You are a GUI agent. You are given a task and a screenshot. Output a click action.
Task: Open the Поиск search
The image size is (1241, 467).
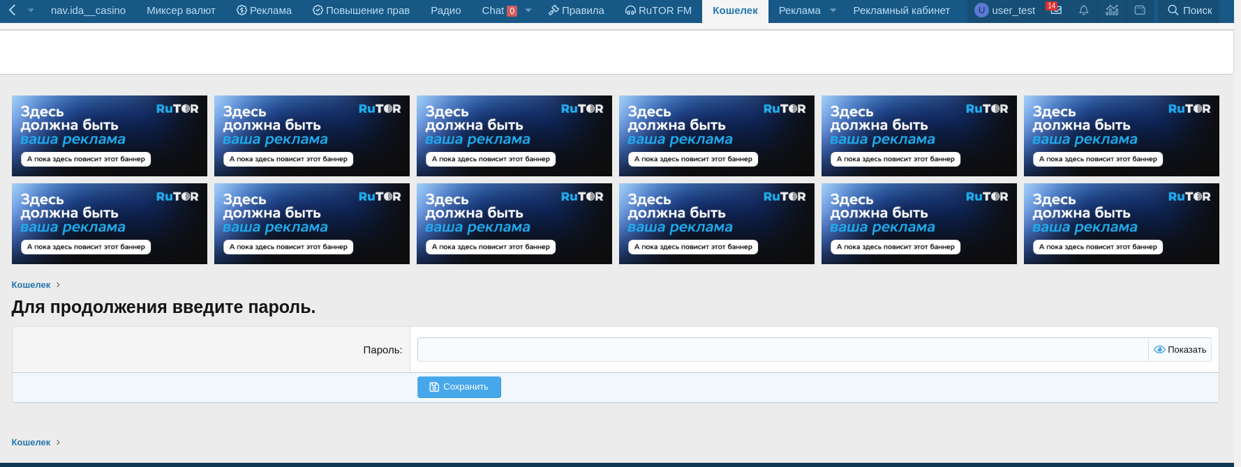pyautogui.click(x=1189, y=10)
